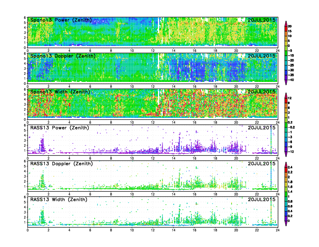
Task: Click the purple bottom arrow of the lowest colorbar
Action: coord(286,224)
